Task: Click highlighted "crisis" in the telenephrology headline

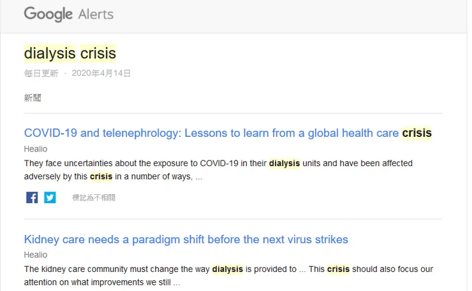Action: click(x=417, y=133)
